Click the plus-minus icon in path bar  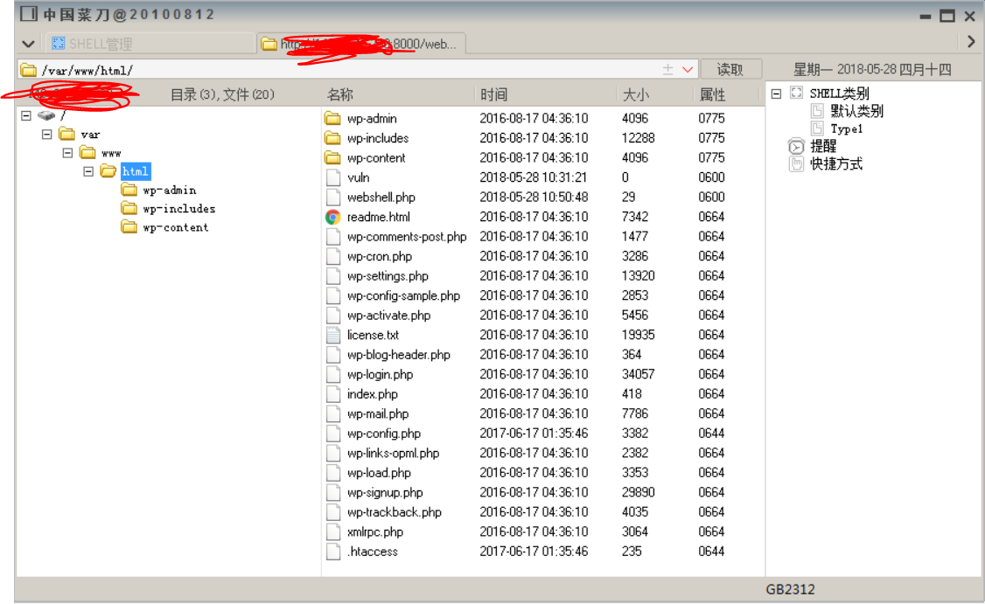667,69
